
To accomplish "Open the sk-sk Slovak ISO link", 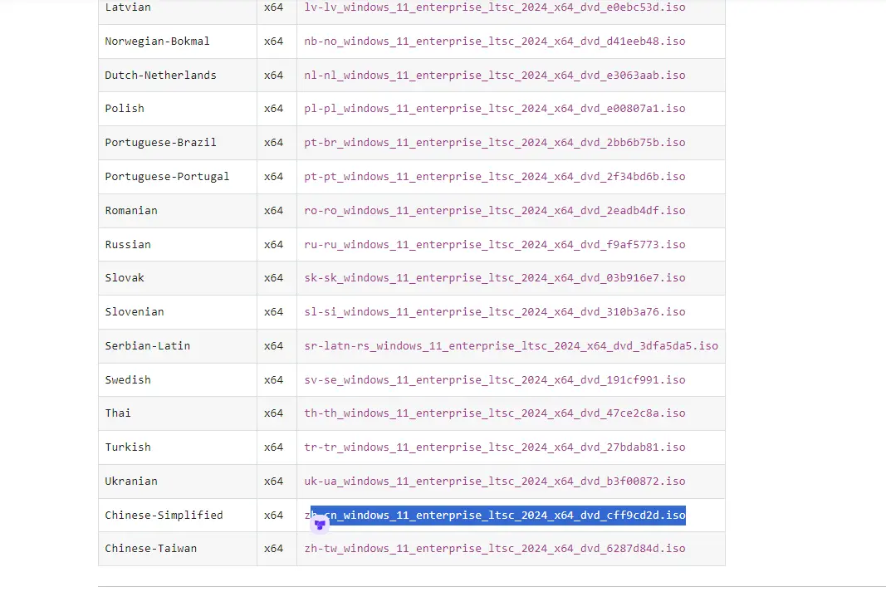I will tap(494, 278).
